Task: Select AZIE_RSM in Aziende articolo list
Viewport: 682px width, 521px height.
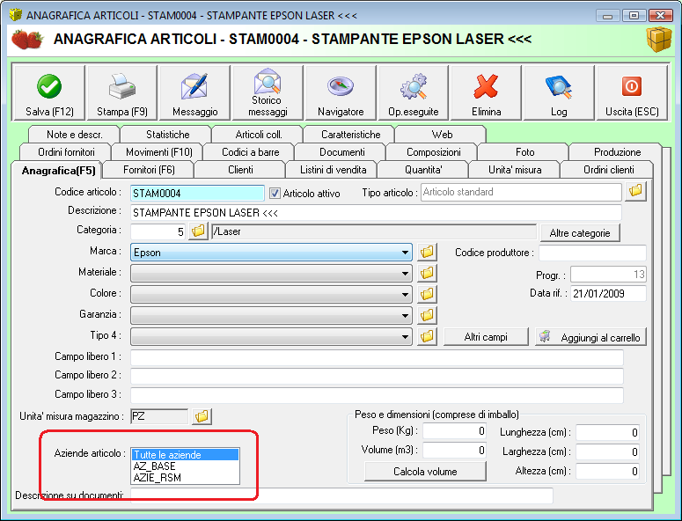Action: click(x=186, y=478)
